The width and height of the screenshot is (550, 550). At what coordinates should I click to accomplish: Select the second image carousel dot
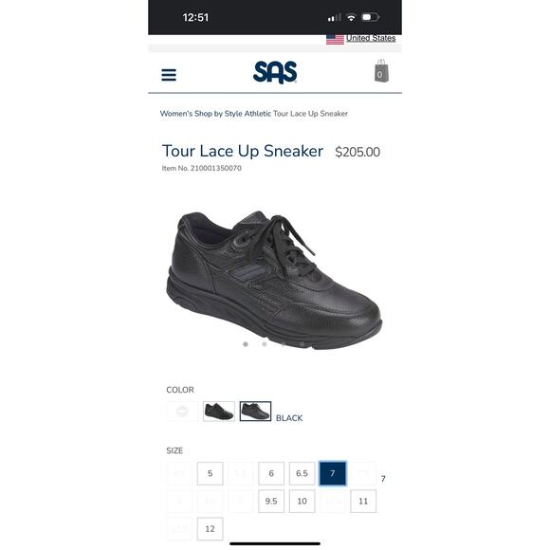pos(265,344)
